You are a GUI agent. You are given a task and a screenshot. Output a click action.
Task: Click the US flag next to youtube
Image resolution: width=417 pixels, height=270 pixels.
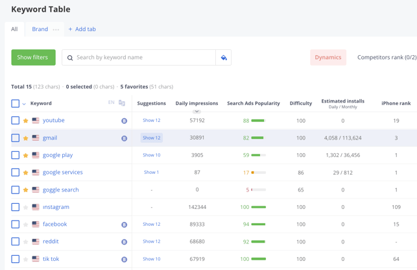point(36,120)
